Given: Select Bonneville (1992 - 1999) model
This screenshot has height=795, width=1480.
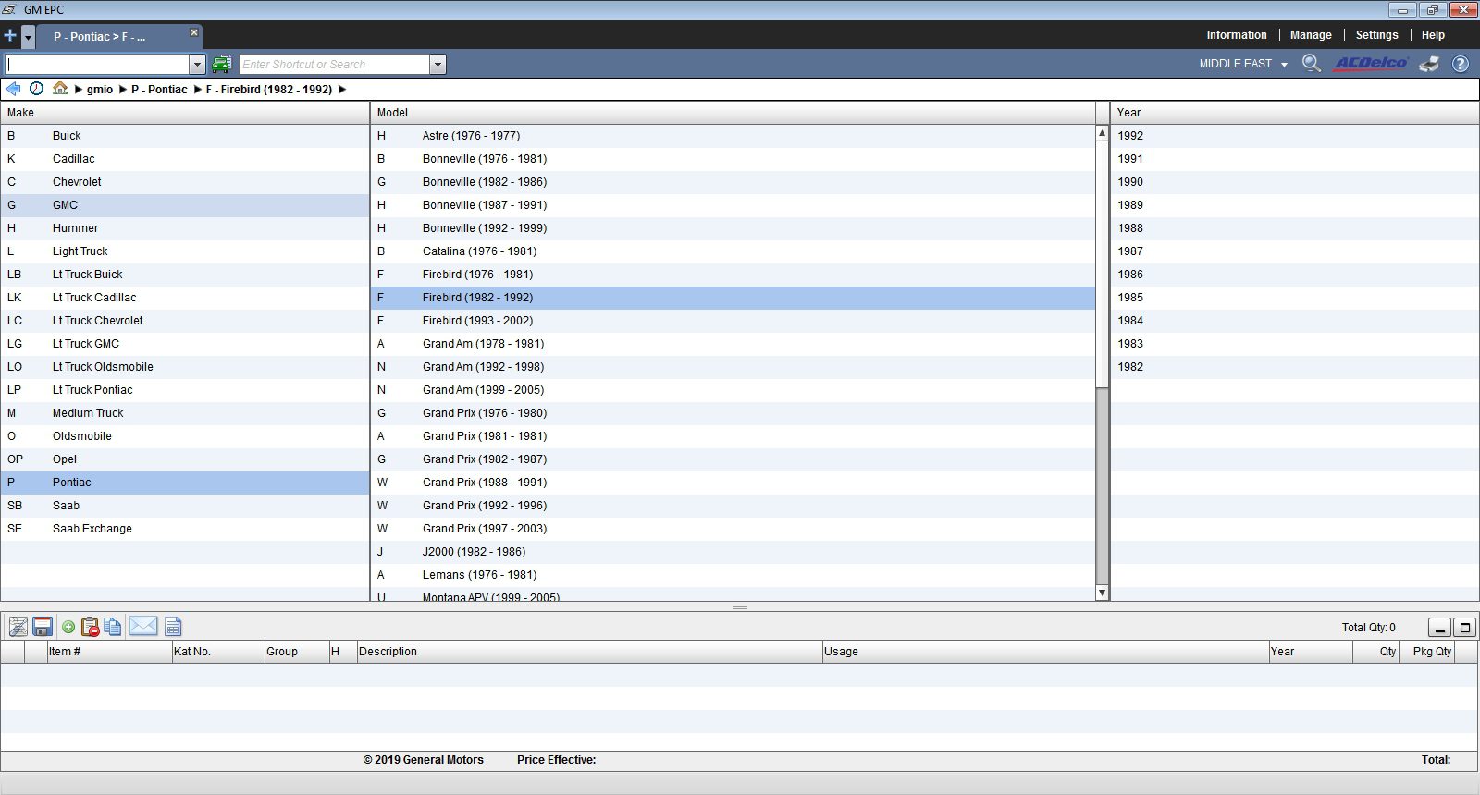Looking at the screenshot, I should 733,228.
